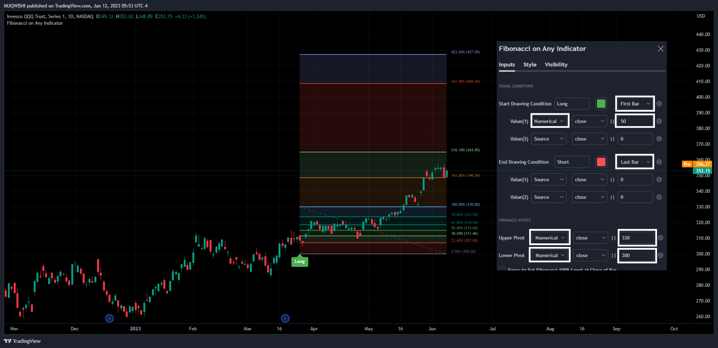Click the USD currency label on price axis
718x348 pixels.
pyautogui.click(x=701, y=16)
